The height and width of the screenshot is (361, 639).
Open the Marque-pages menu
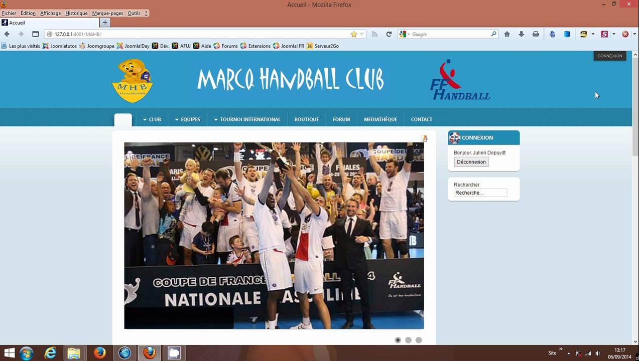[x=107, y=13]
